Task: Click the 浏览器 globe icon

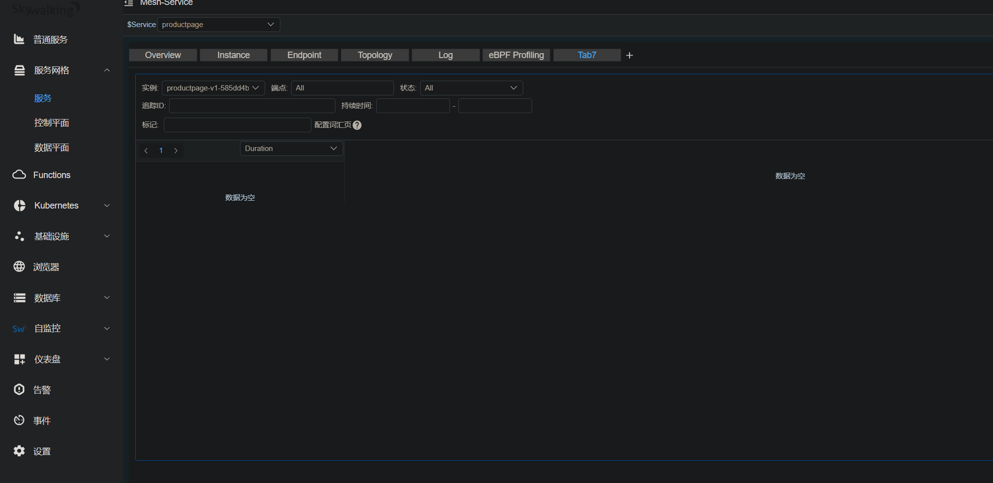Action: pyautogui.click(x=19, y=267)
